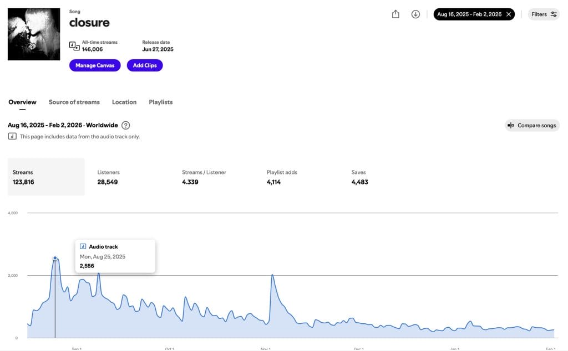
Task: Go to the Playlists tab
Action: pyautogui.click(x=161, y=102)
